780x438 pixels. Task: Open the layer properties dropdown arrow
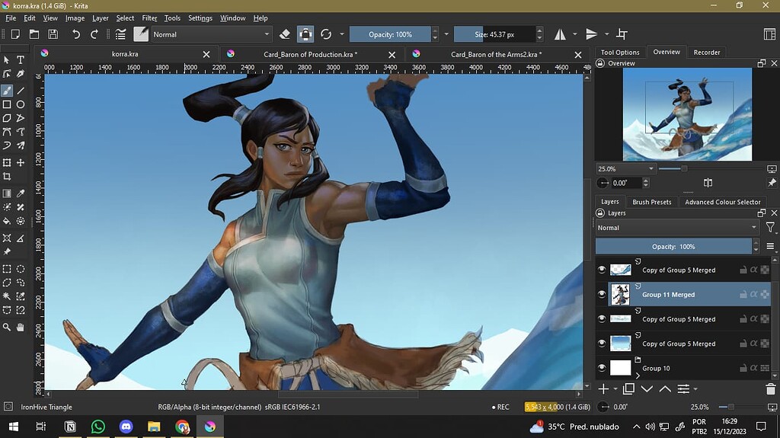(695, 389)
